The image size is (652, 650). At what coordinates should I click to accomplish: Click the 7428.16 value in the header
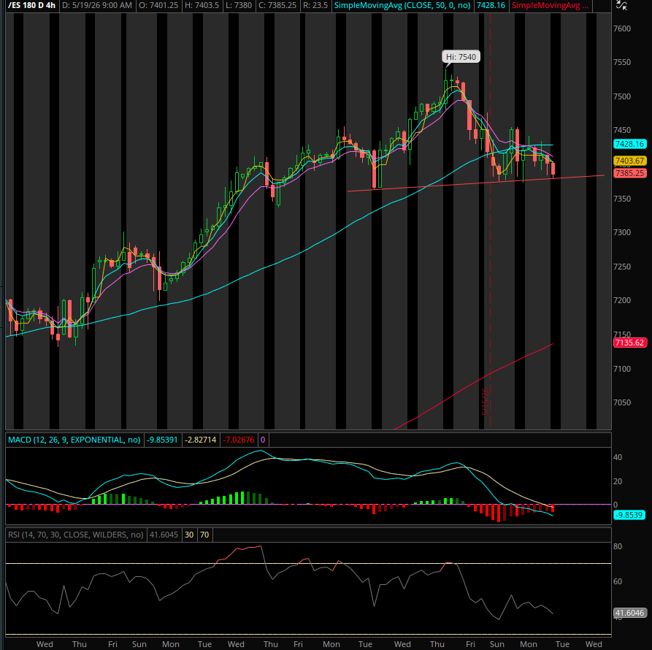pyautogui.click(x=491, y=5)
